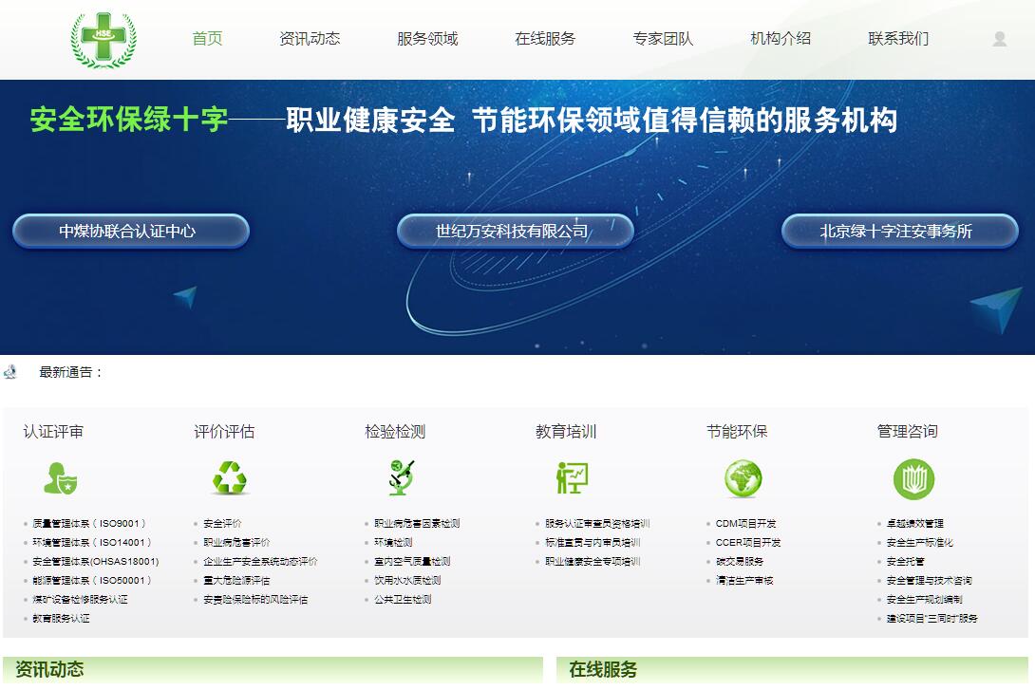Visit the 安全生产标准化 link
Viewport: 1035px width, 690px height.
coord(919,543)
